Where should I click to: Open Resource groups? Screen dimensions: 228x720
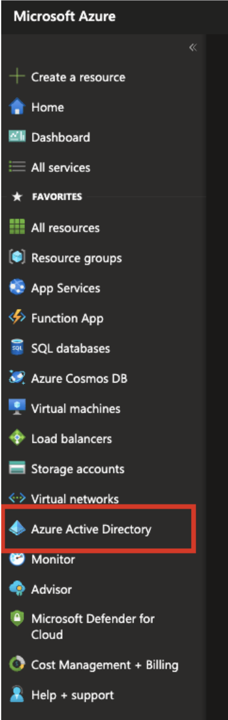[x=76, y=258]
